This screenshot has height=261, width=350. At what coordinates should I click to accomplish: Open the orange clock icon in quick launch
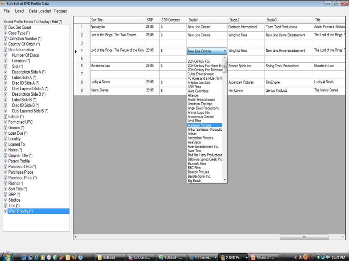(x=68, y=257)
